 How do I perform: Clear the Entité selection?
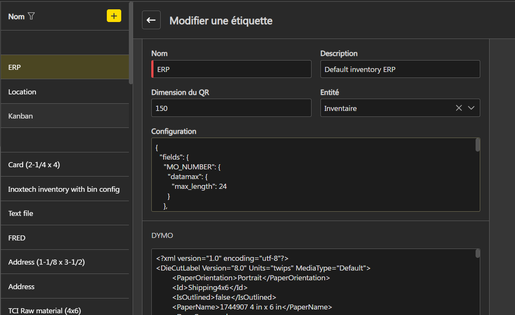point(459,108)
